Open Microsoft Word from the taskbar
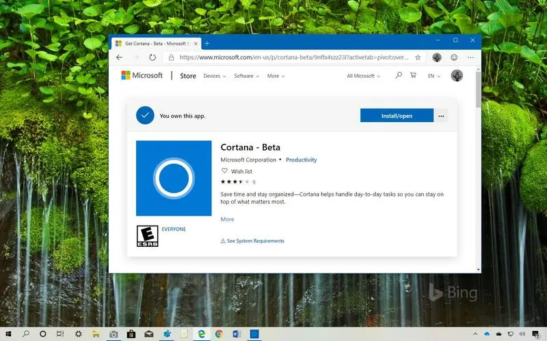Screen dimensions: 547x341 click(x=237, y=334)
